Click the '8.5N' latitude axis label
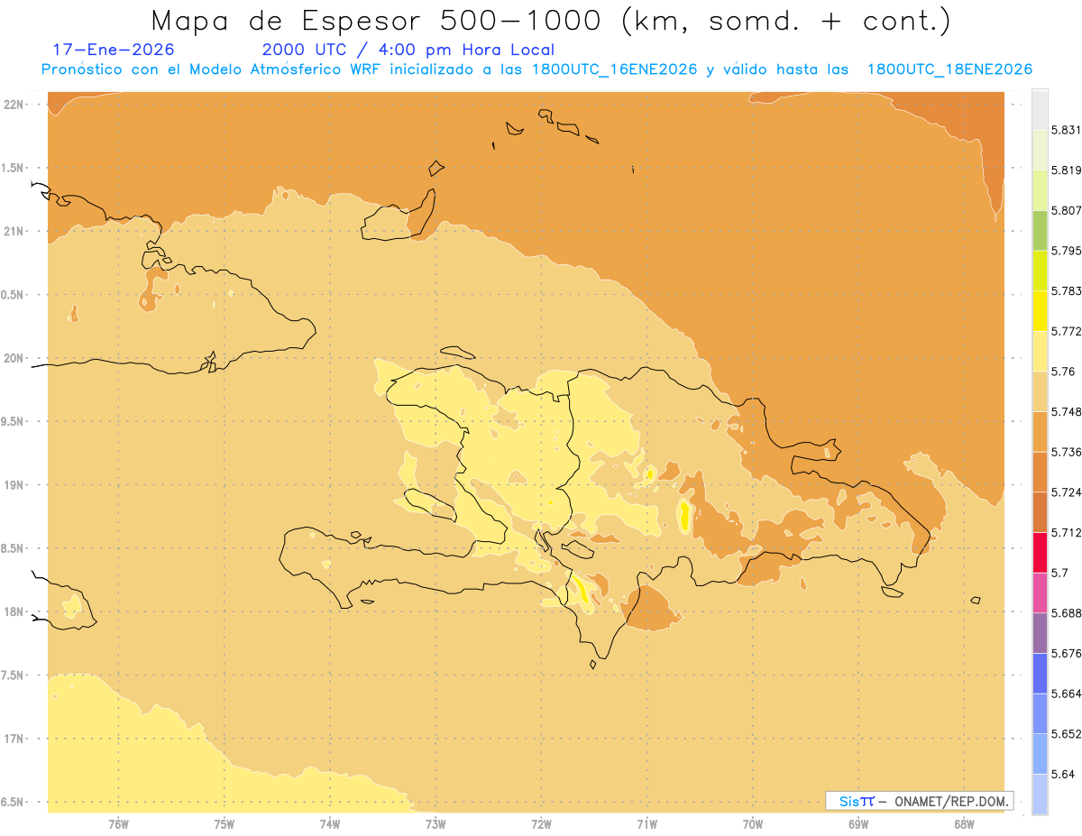Screen dimensions: 1082x836 coord(13,548)
